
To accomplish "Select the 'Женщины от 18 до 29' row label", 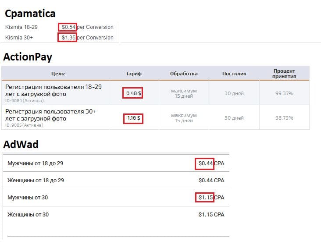I will point(36,181).
